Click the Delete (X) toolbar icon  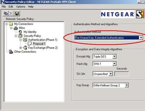pos(11,14)
